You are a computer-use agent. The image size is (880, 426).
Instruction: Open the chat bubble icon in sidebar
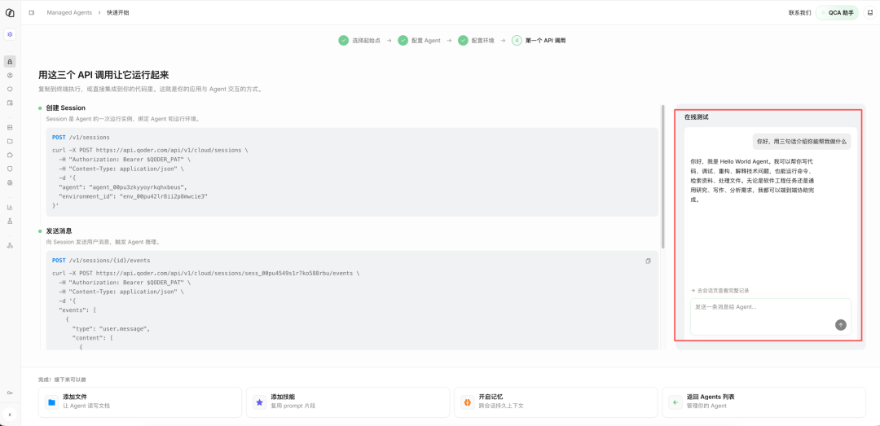coord(10,90)
